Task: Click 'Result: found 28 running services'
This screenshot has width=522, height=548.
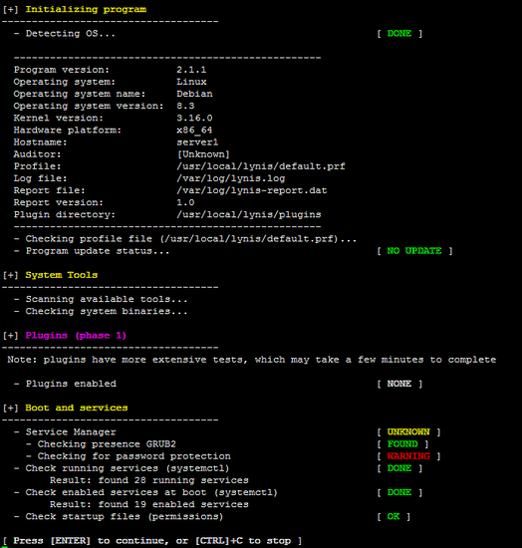Action: point(149,480)
